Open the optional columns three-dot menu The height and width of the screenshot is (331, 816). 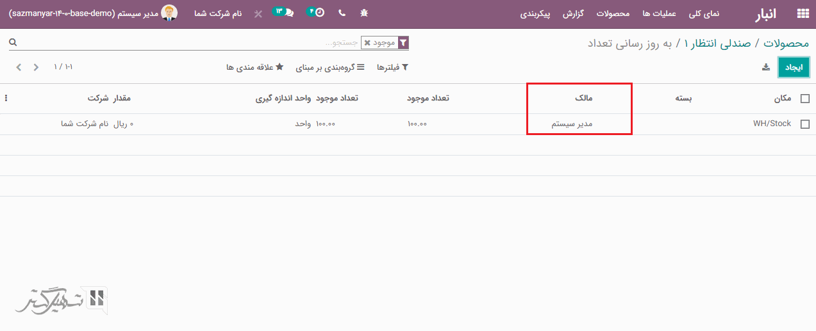click(x=6, y=99)
